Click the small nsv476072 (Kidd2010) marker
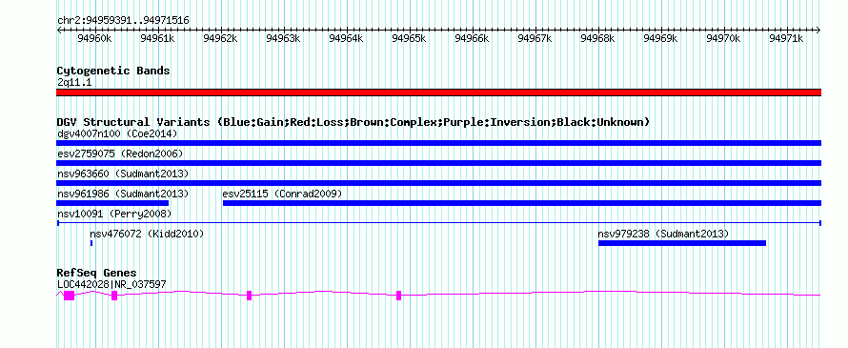The width and height of the screenshot is (848, 348). pyautogui.click(x=91, y=243)
